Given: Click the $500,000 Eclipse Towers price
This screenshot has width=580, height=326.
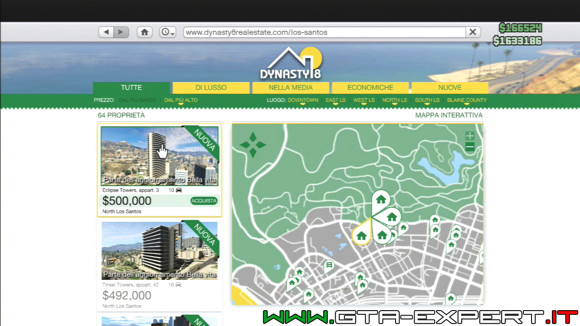Looking at the screenshot, I should (127, 201).
